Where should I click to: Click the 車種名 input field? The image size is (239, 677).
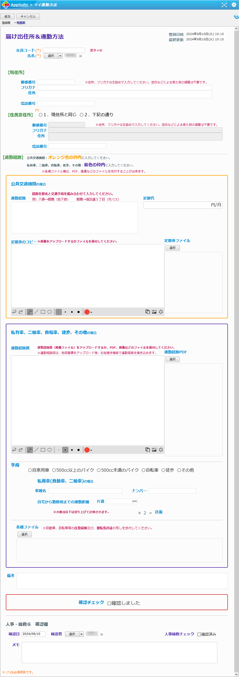[85, 491]
